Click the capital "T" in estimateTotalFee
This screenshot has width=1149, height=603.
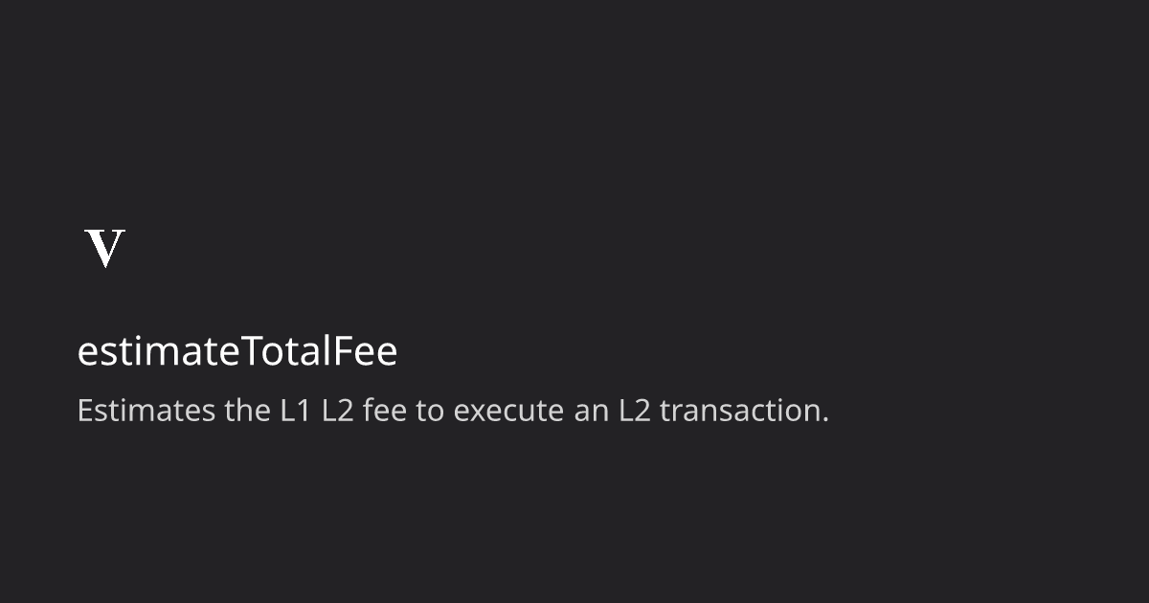[248, 352]
